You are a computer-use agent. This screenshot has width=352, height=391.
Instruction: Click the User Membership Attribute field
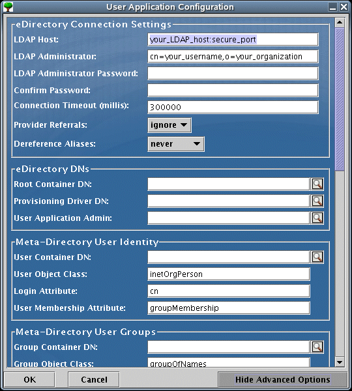pos(229,308)
